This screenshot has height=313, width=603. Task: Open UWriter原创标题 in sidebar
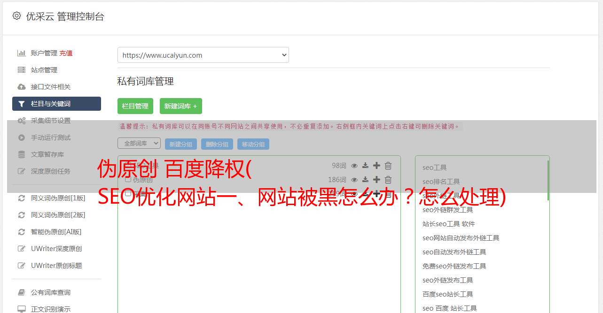(x=56, y=266)
